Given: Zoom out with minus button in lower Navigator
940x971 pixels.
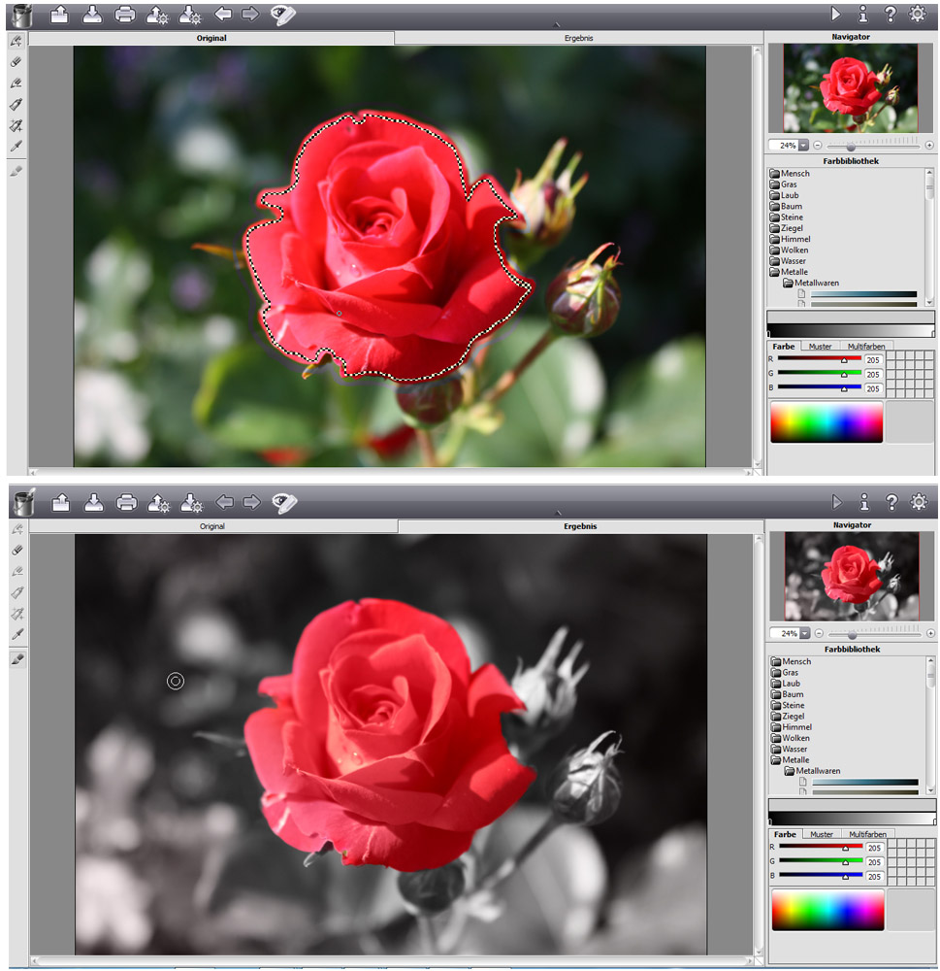Looking at the screenshot, I should (819, 633).
